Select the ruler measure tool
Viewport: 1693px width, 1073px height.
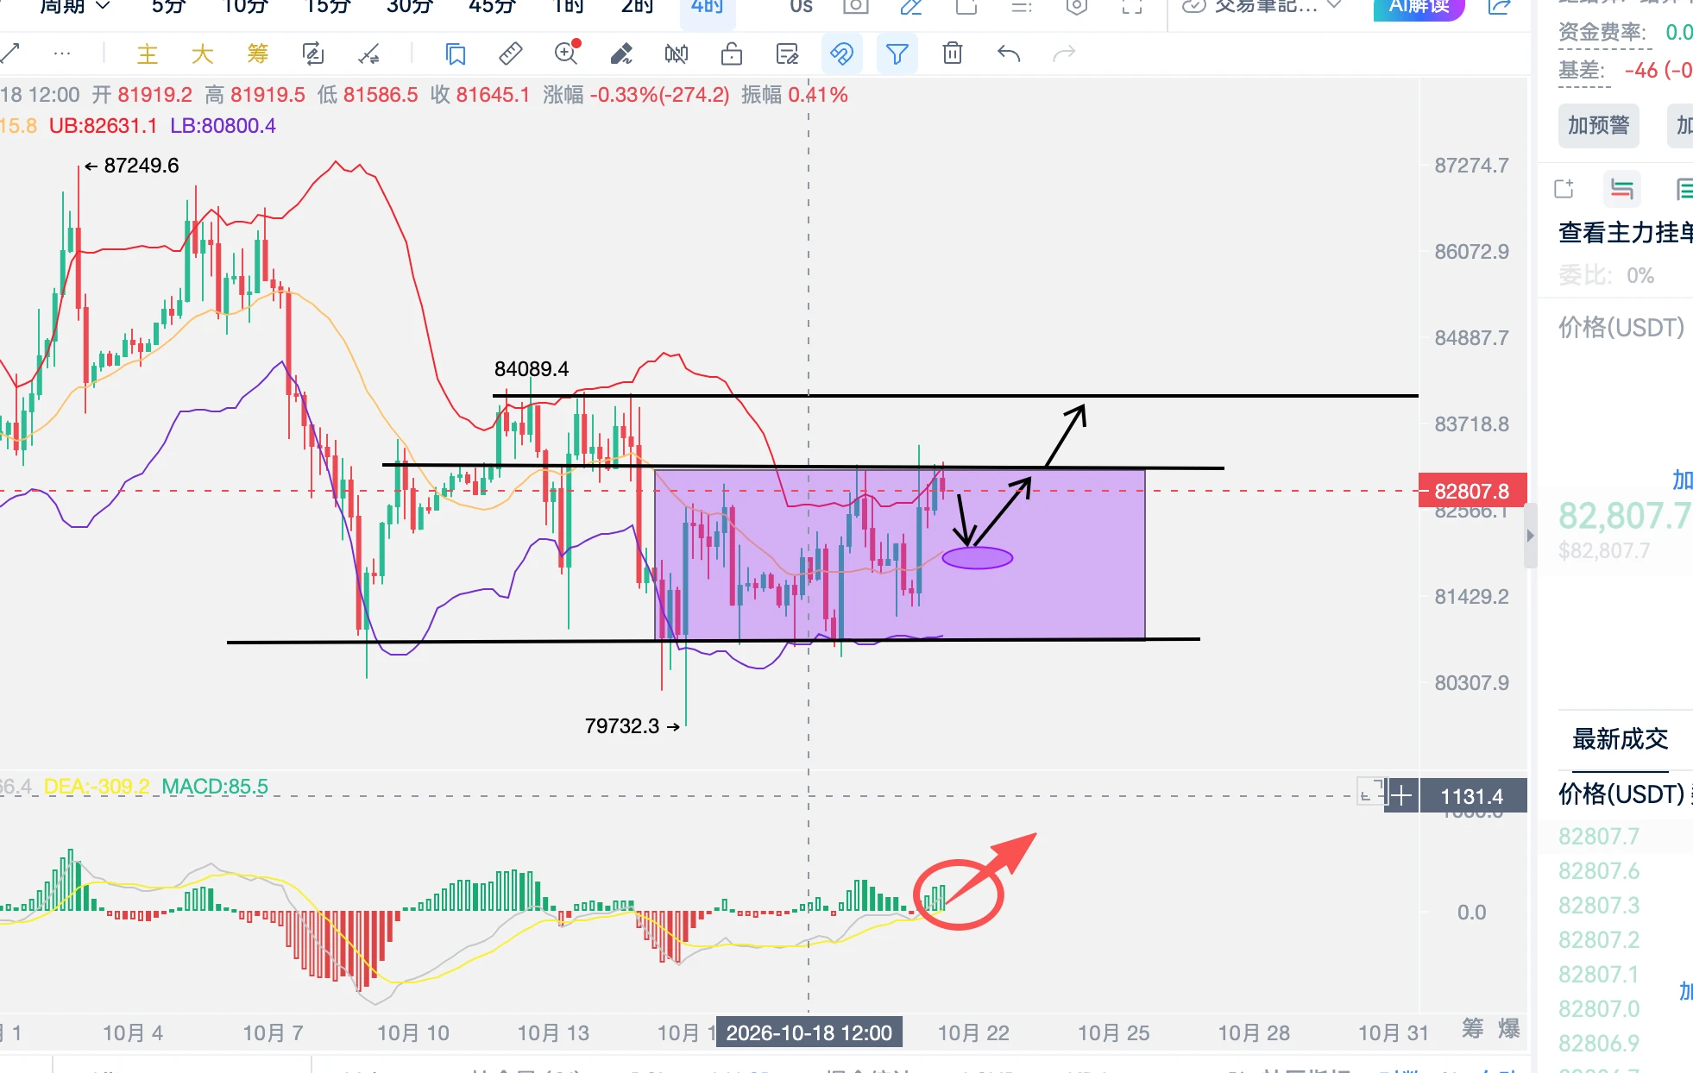511,54
